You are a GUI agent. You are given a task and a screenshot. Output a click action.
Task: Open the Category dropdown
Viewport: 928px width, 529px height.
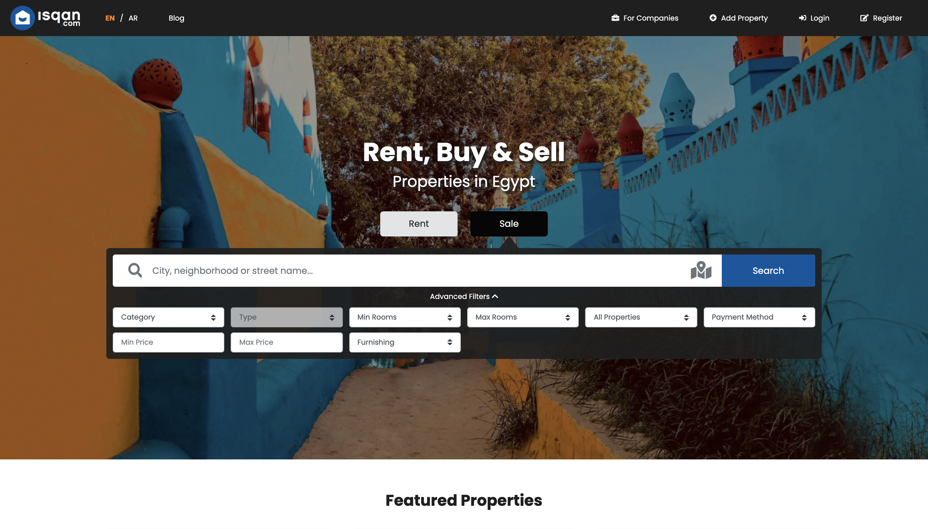coord(168,317)
